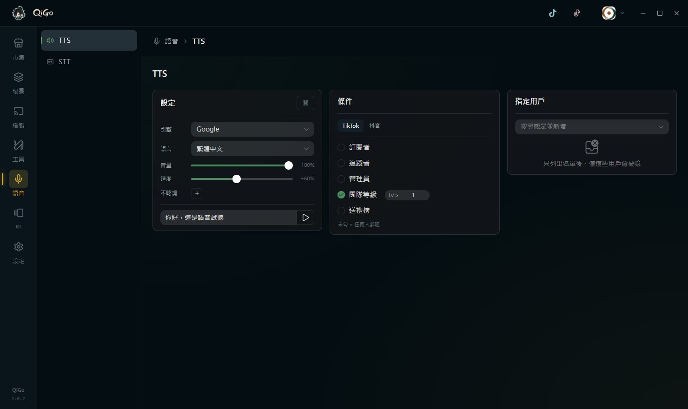This screenshot has height=409, width=688.
Task: Enable the 追蹤者 condition
Action: pyautogui.click(x=341, y=163)
